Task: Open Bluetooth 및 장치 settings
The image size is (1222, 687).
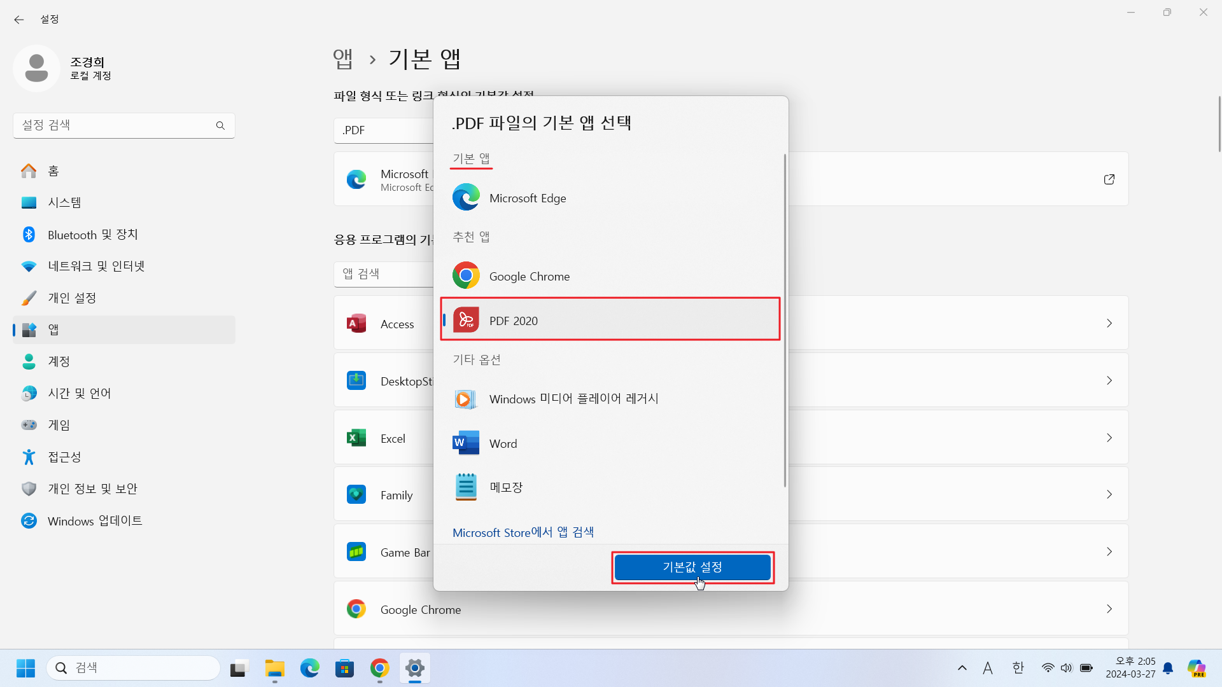Action: coord(124,234)
